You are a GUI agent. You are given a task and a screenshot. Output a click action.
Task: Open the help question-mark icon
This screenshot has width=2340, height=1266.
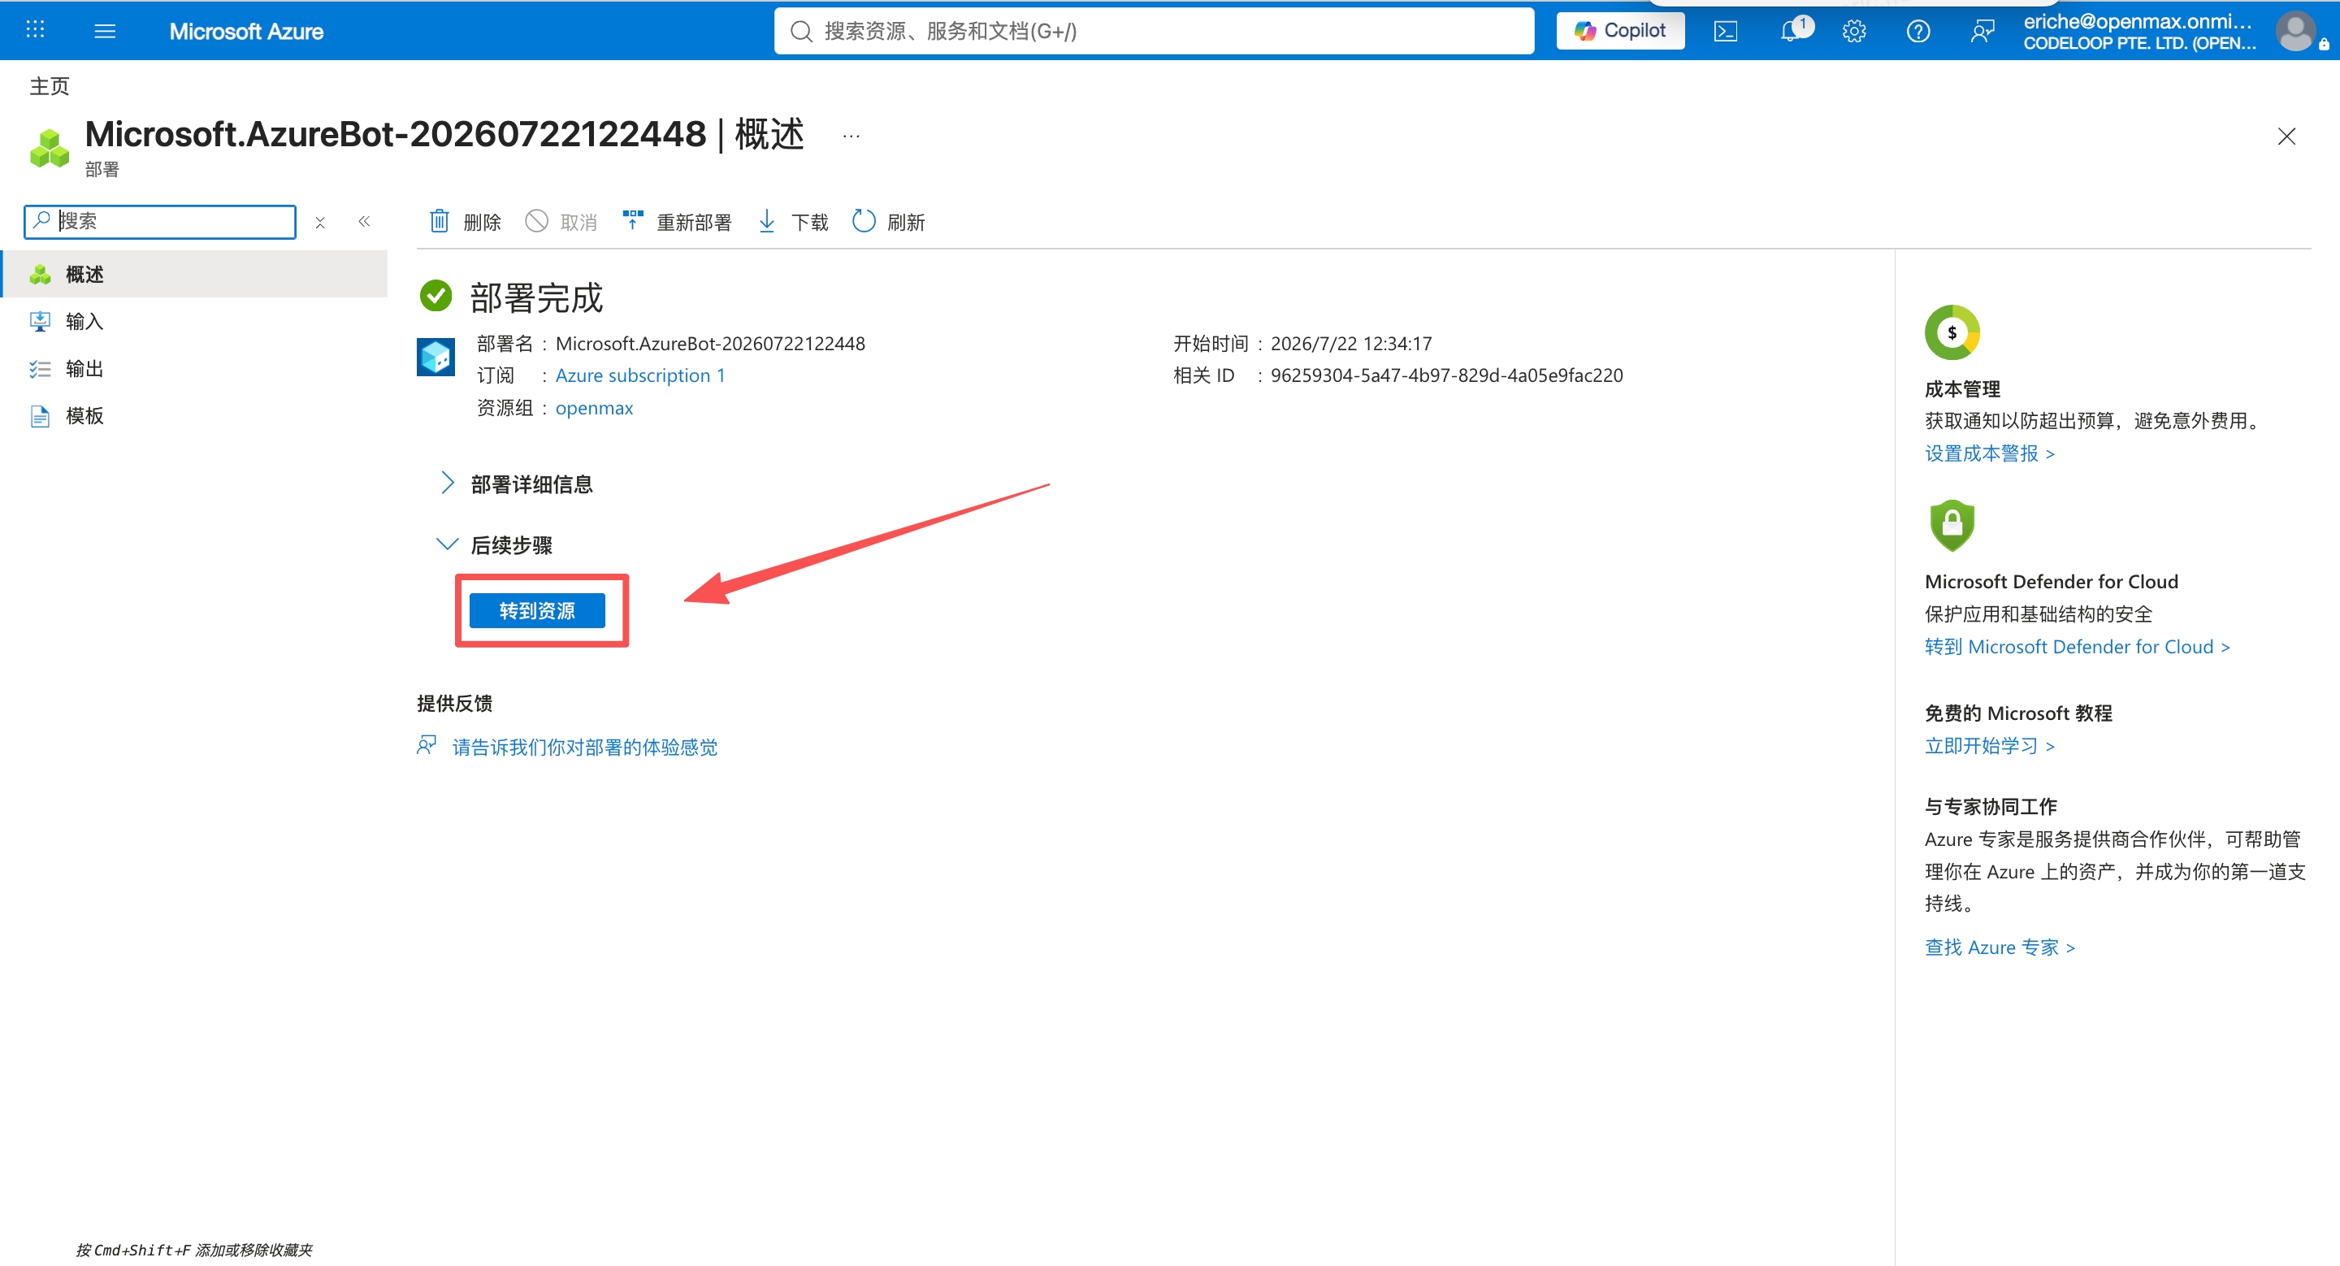(x=1917, y=31)
